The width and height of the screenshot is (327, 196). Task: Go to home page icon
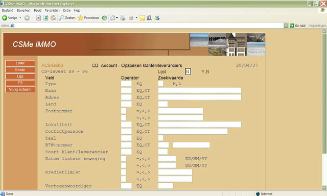53,18
